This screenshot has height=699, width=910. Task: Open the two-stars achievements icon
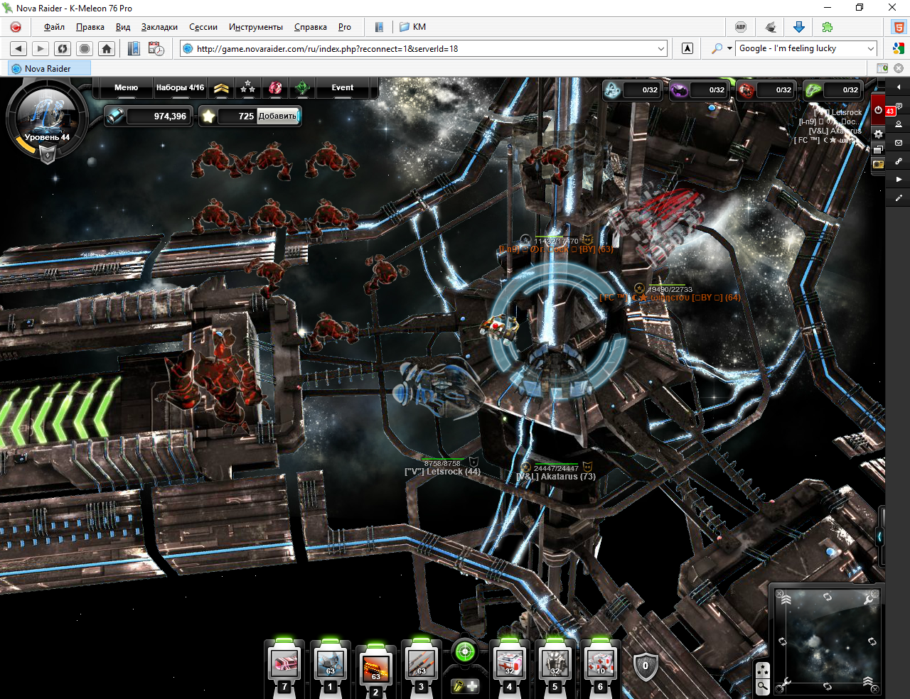(247, 87)
